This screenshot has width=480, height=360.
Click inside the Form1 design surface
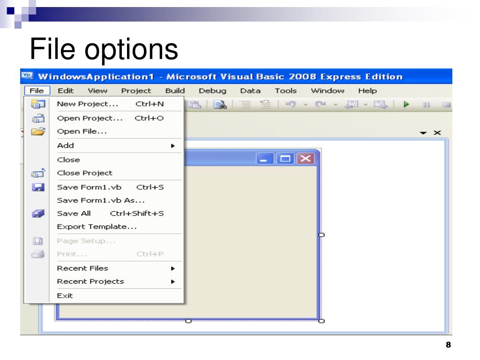250,242
